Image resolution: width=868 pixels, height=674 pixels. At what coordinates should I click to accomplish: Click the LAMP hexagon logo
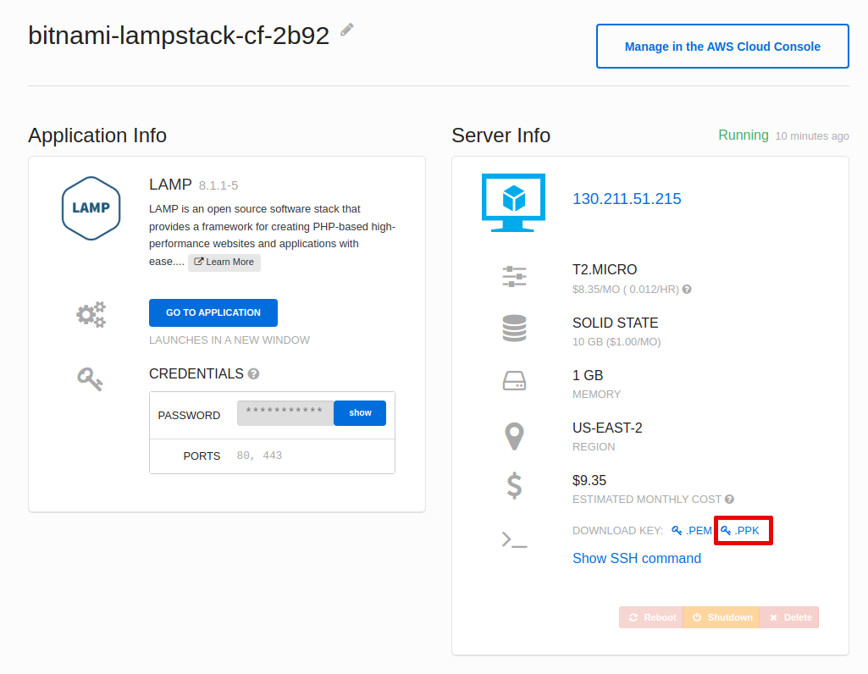tap(91, 208)
